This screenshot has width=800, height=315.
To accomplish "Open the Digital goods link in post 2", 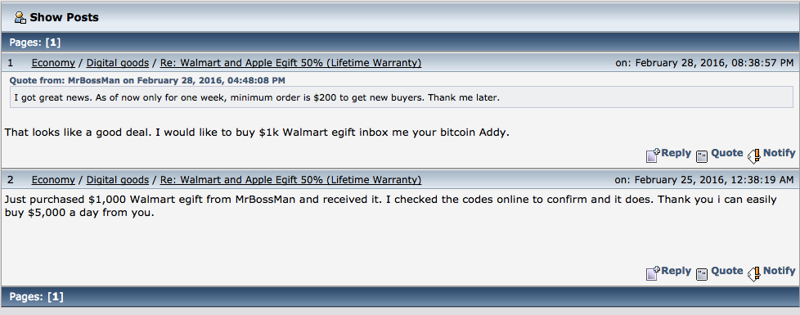I will click(x=117, y=180).
